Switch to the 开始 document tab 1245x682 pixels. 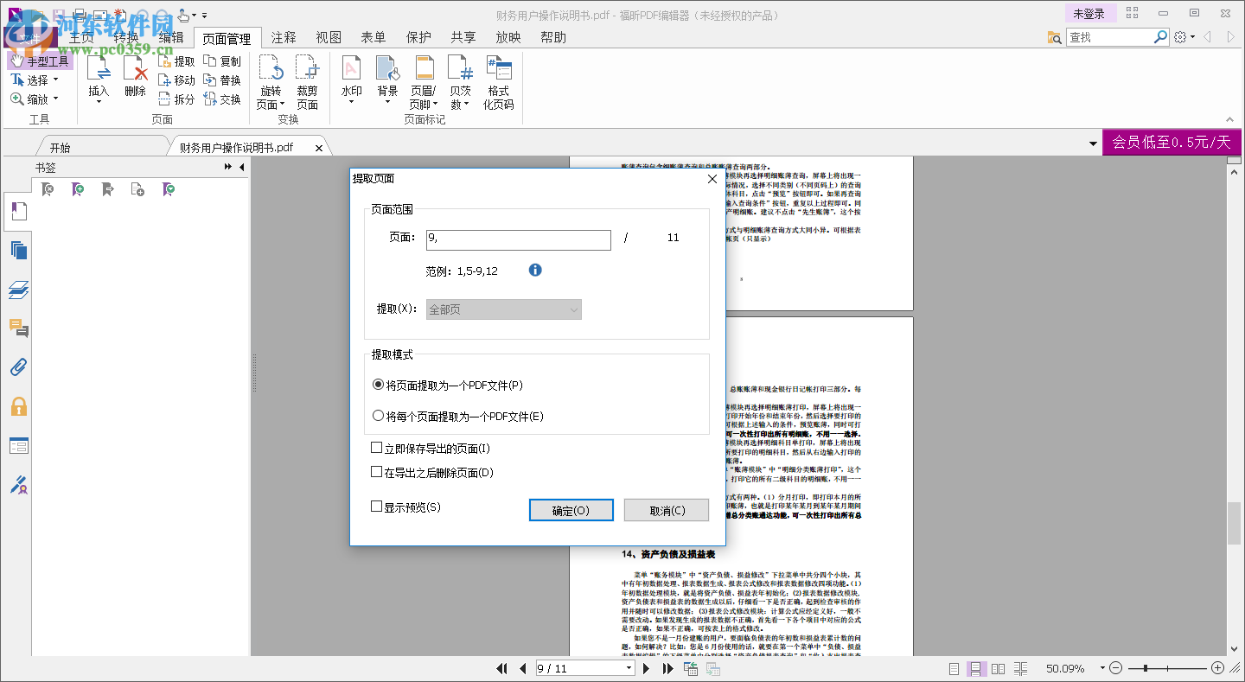[60, 146]
